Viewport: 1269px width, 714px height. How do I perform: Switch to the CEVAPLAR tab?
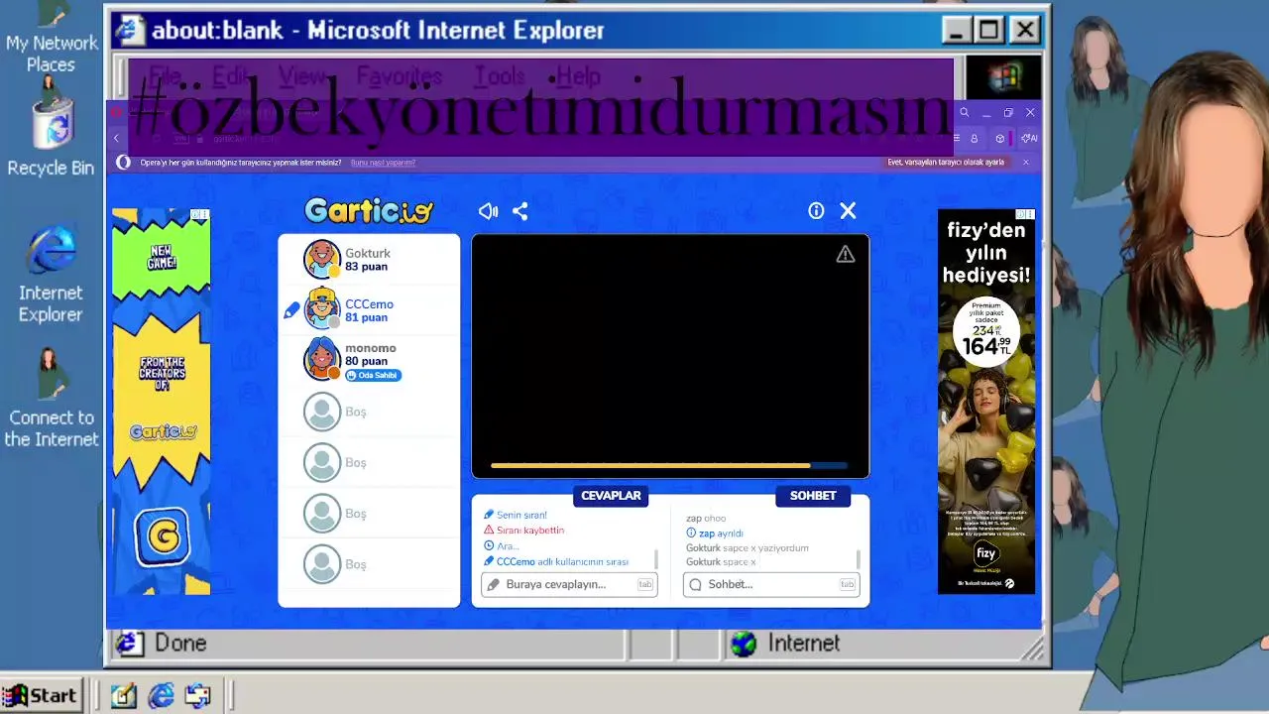pos(611,496)
